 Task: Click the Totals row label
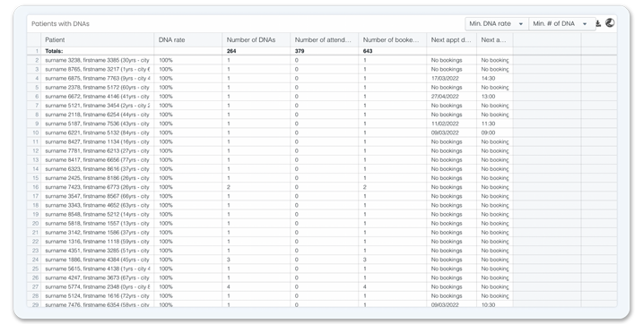click(54, 51)
